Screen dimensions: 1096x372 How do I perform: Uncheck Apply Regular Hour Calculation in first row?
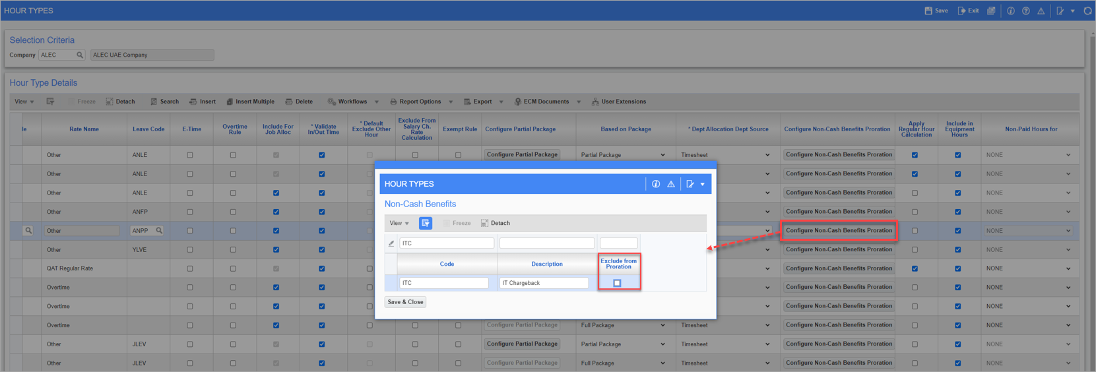pyautogui.click(x=915, y=155)
